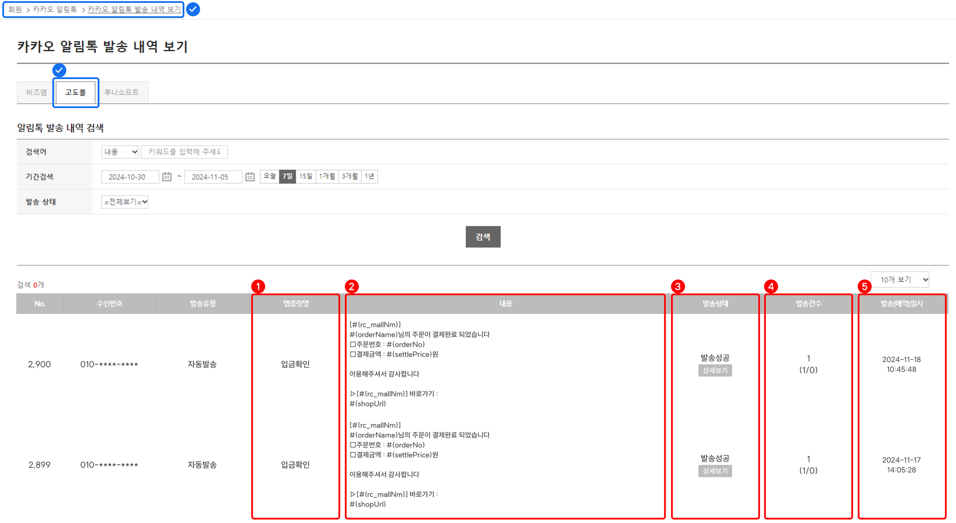Expand the 내용 search type dropdown
Viewport: 956px width, 523px height.
(120, 152)
